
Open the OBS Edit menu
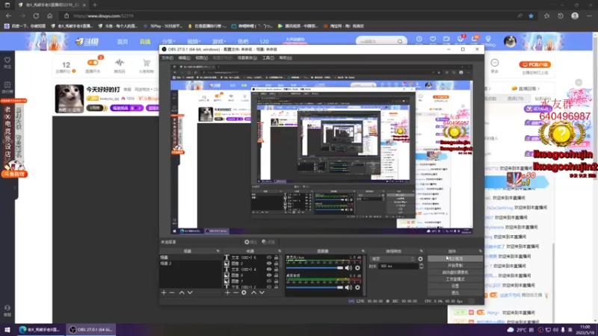click(184, 58)
